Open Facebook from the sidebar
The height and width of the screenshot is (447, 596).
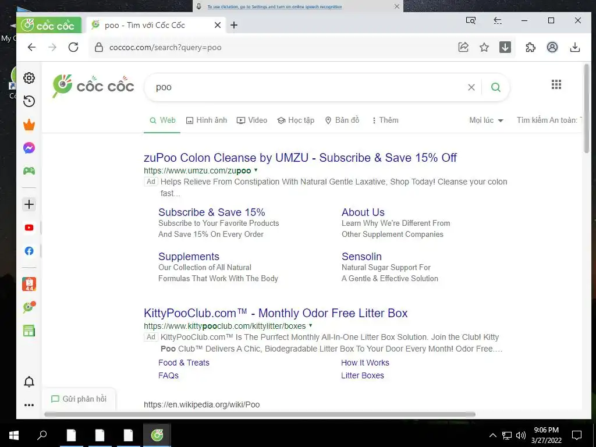[x=29, y=251]
